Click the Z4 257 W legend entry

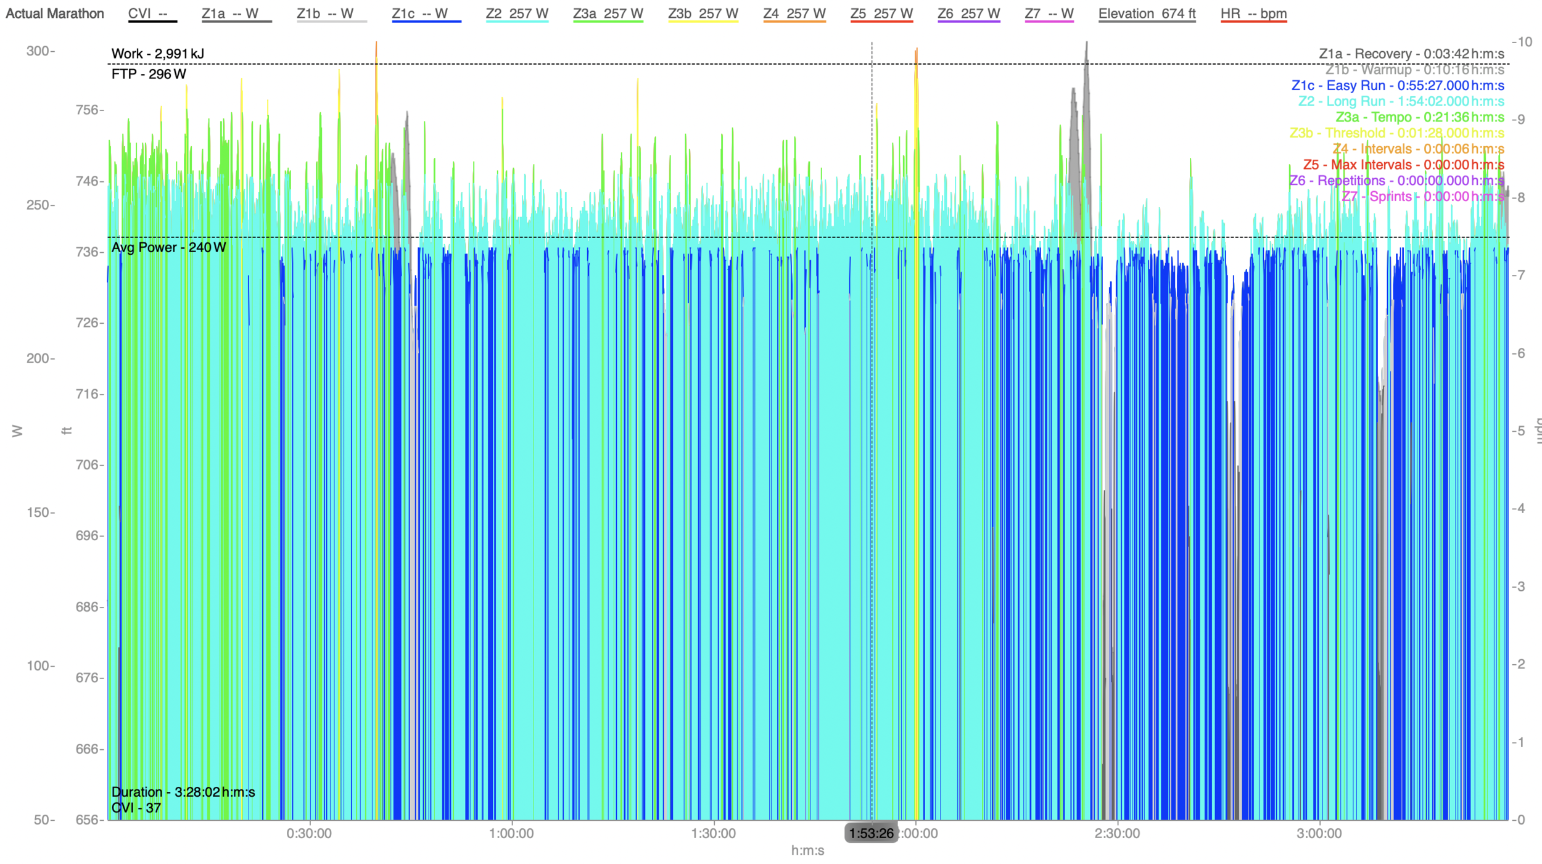(x=794, y=14)
